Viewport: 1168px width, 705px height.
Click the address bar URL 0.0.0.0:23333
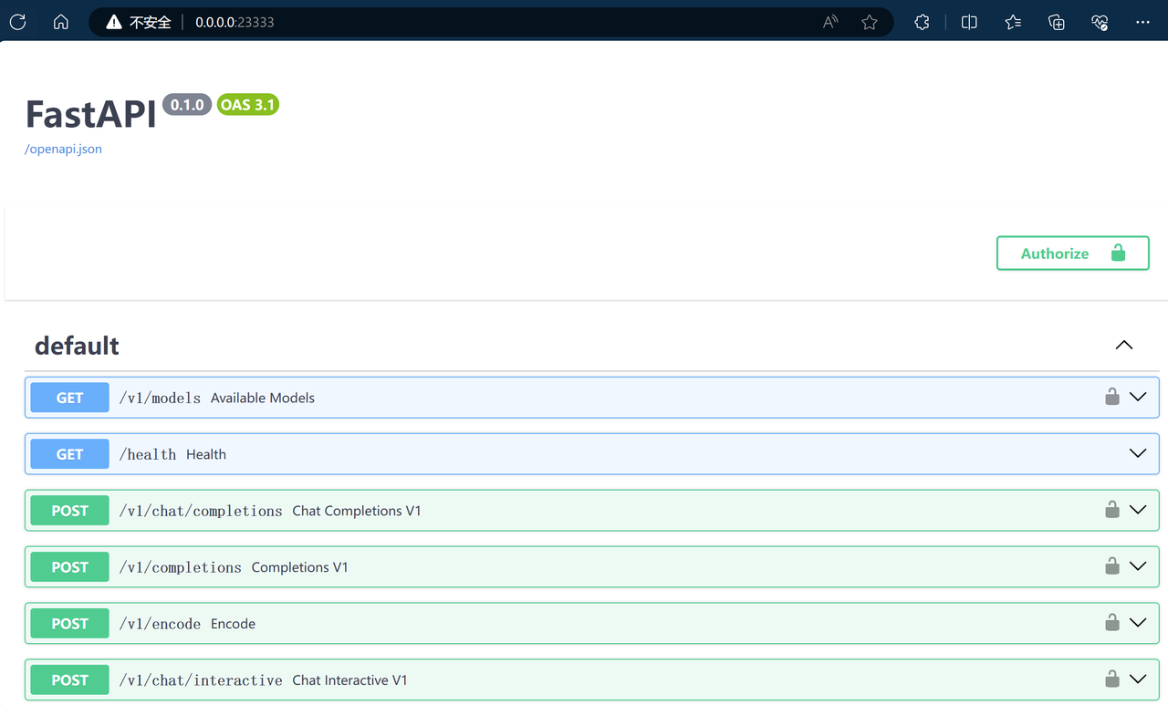click(235, 22)
